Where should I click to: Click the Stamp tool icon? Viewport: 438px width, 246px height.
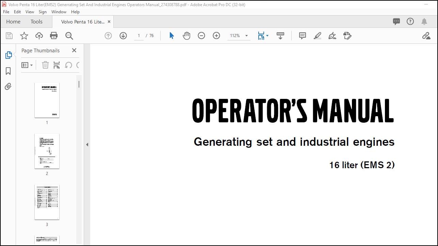[347, 36]
